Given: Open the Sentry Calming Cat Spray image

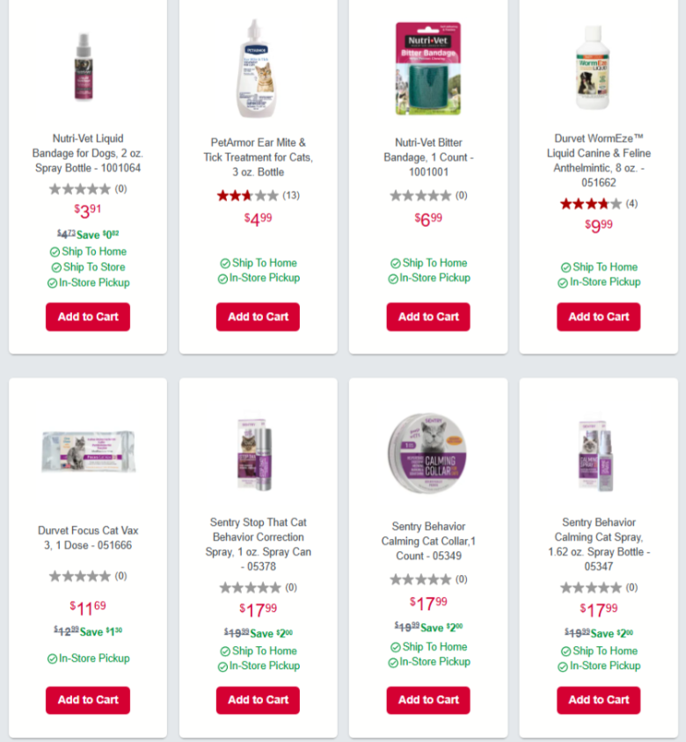Looking at the screenshot, I should click(596, 455).
